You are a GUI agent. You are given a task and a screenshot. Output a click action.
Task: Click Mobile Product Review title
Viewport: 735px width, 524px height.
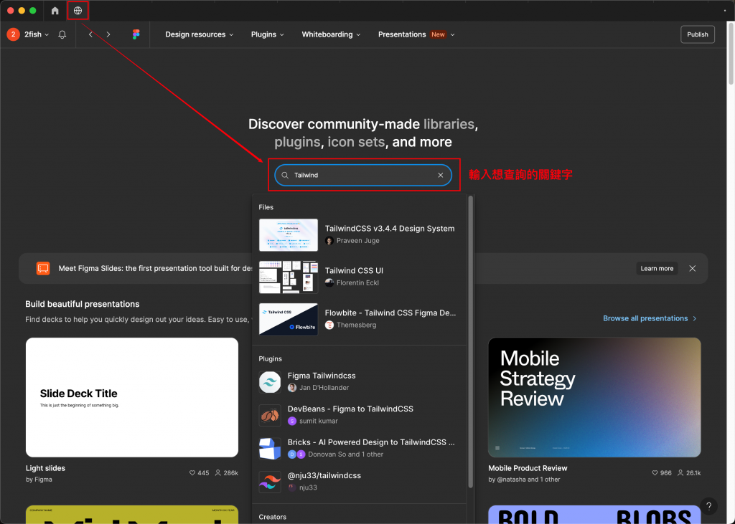pos(528,468)
